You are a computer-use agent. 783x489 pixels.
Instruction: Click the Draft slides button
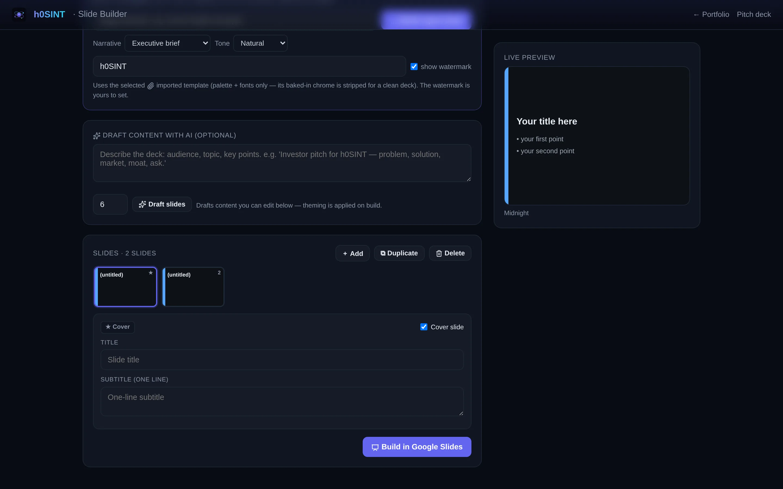(x=162, y=204)
